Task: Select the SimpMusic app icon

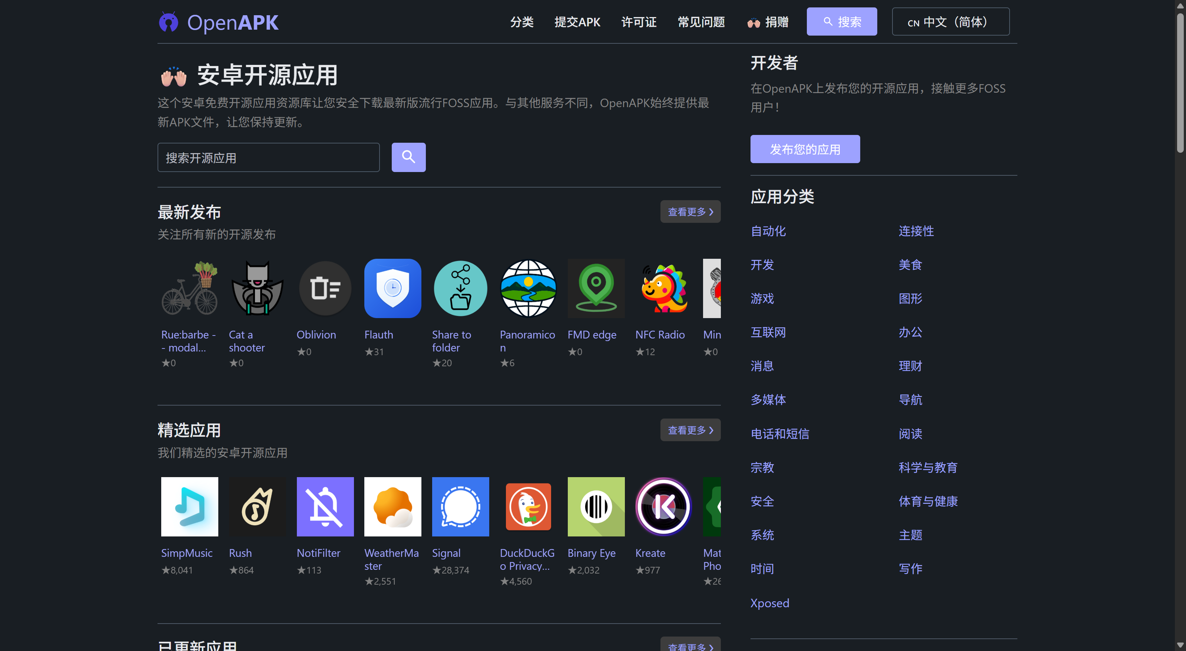Action: click(189, 506)
